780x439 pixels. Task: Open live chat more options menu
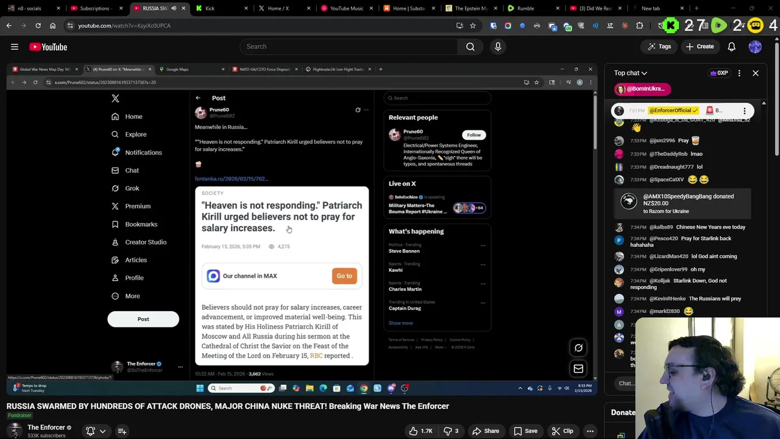click(x=739, y=73)
